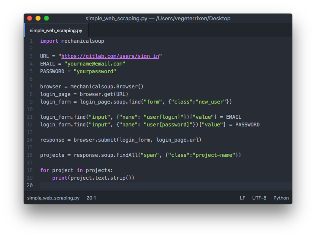
Task: Click the "span" string on line 16
Action: pyautogui.click(x=150, y=155)
